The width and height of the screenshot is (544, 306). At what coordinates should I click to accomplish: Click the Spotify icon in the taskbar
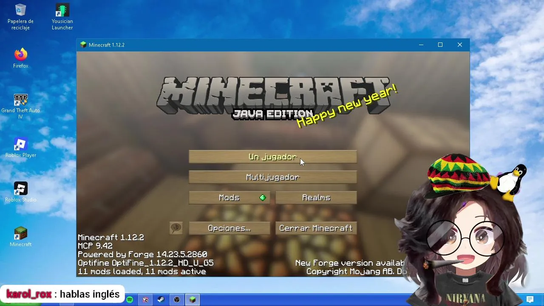click(x=130, y=300)
